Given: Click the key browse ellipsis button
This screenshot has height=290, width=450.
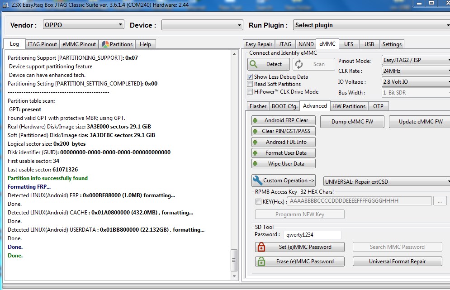Looking at the screenshot, I should pos(440,201).
